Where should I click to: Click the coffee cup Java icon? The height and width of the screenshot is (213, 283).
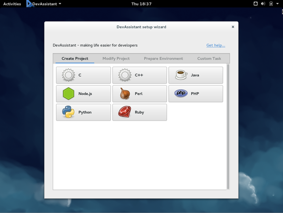click(181, 75)
